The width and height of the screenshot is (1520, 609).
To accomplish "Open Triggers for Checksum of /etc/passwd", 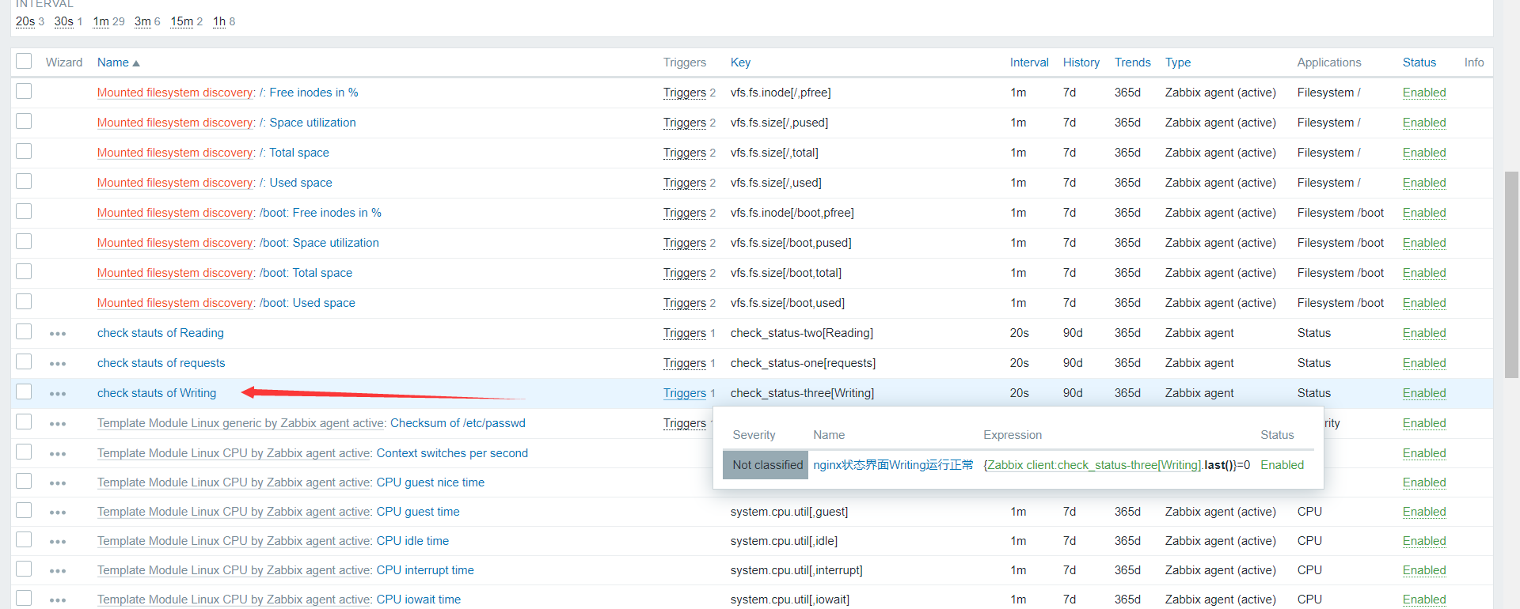I will point(685,423).
